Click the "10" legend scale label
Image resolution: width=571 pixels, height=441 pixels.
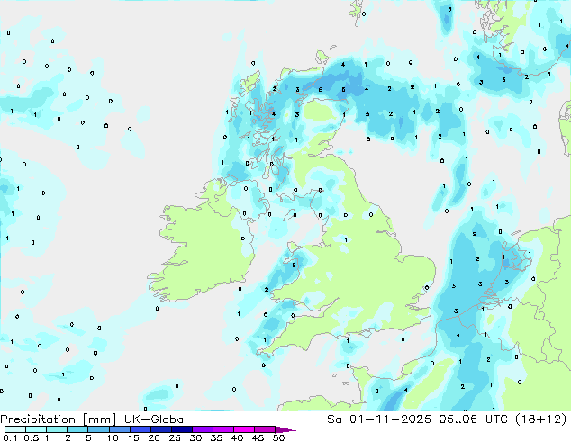click(x=113, y=437)
